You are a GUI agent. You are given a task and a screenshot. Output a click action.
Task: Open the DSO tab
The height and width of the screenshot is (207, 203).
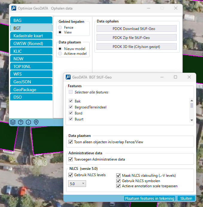31,97
